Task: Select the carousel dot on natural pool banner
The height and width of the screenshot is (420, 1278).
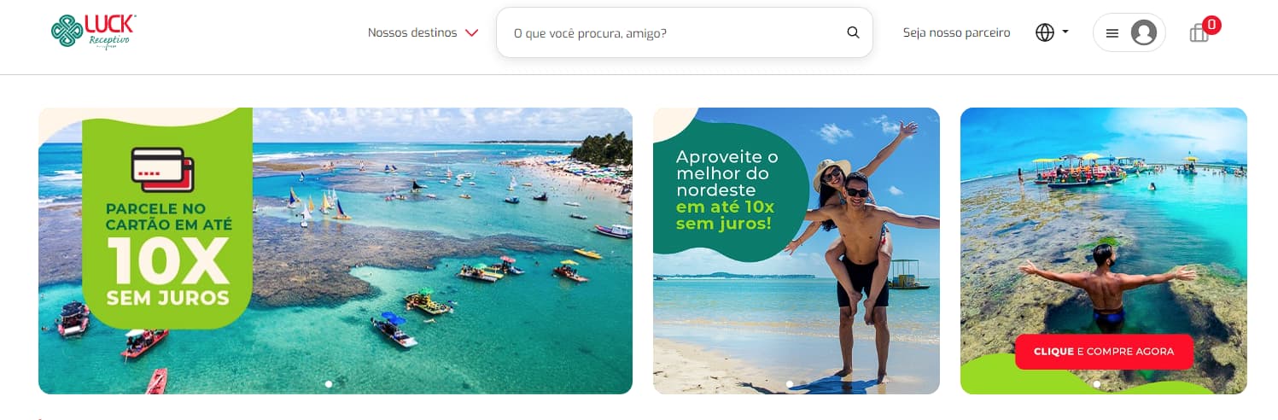Action: pyautogui.click(x=1097, y=384)
